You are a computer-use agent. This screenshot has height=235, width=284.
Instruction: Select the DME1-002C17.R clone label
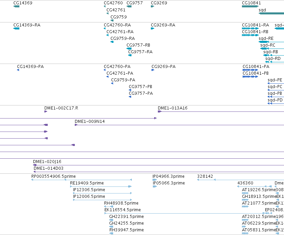point(61,108)
